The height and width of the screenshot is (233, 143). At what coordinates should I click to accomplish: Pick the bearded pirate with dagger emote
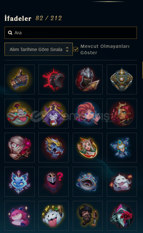88,216
